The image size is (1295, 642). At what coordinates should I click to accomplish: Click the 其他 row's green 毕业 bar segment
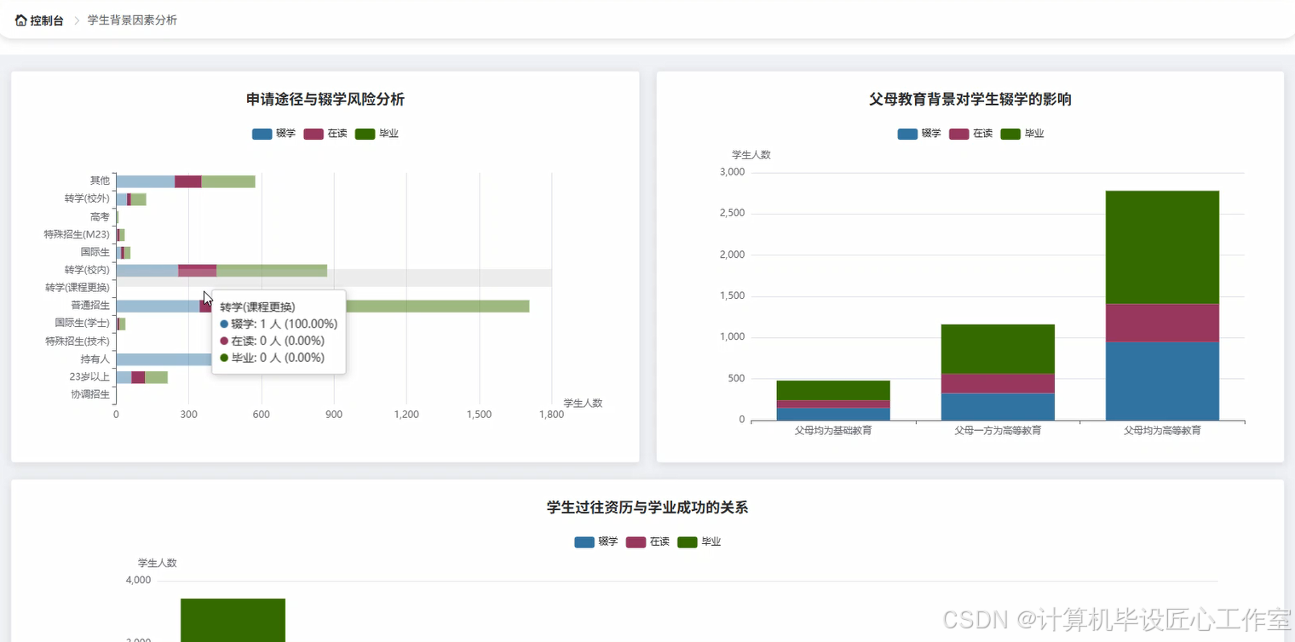pyautogui.click(x=228, y=181)
